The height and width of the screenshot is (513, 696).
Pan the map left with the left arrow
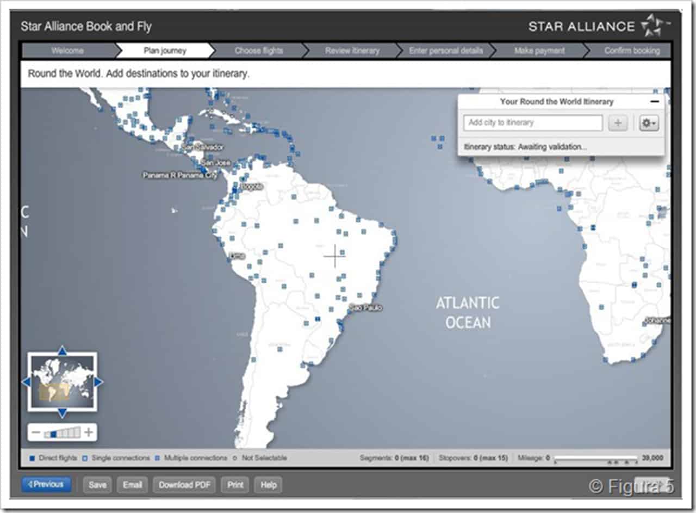[x=26, y=382]
